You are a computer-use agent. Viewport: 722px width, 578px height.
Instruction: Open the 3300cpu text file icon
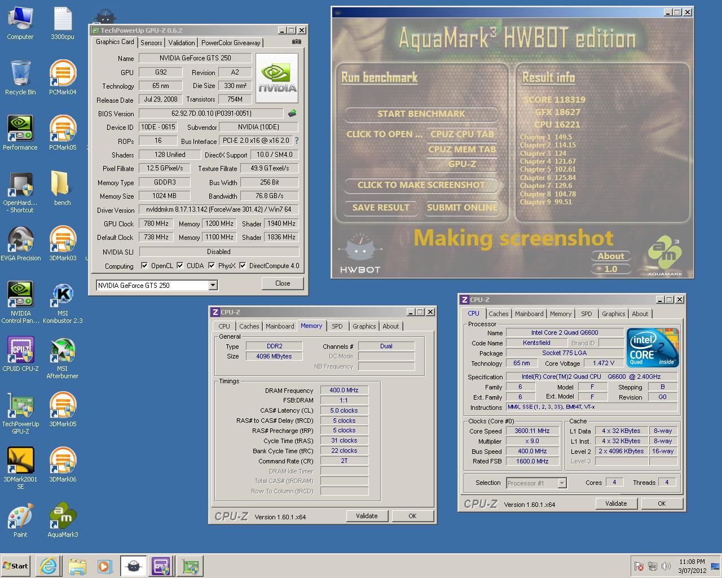(63, 24)
